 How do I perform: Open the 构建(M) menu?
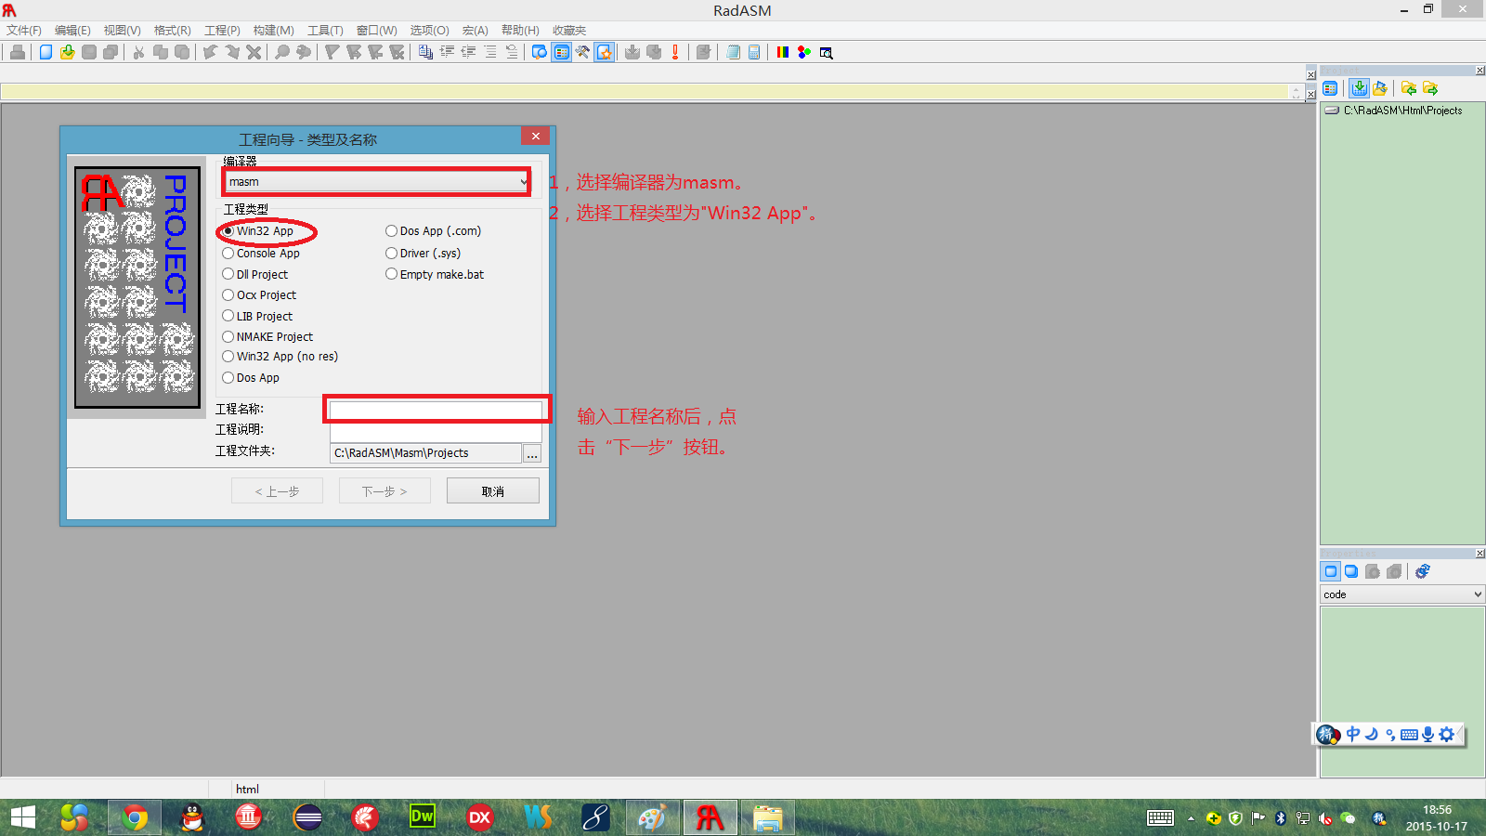tap(273, 30)
